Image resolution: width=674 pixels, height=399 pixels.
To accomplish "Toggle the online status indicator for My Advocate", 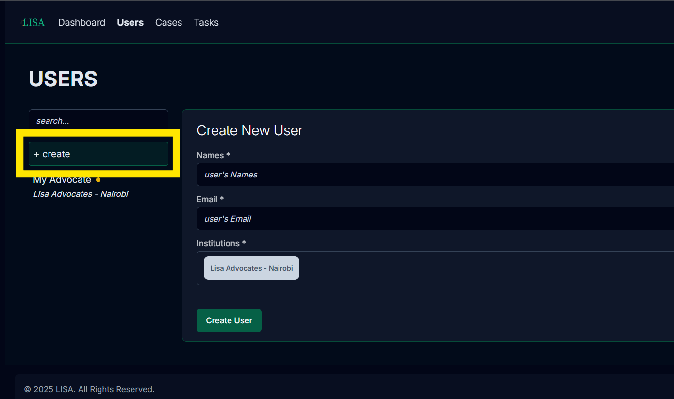I will pos(99,179).
